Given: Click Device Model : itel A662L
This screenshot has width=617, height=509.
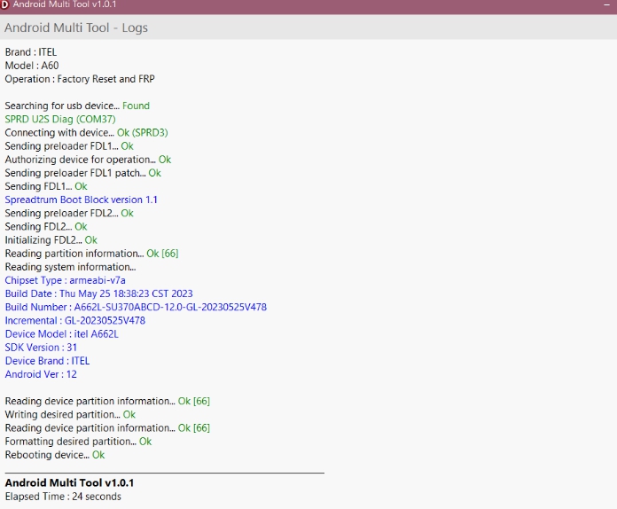Looking at the screenshot, I should [61, 334].
